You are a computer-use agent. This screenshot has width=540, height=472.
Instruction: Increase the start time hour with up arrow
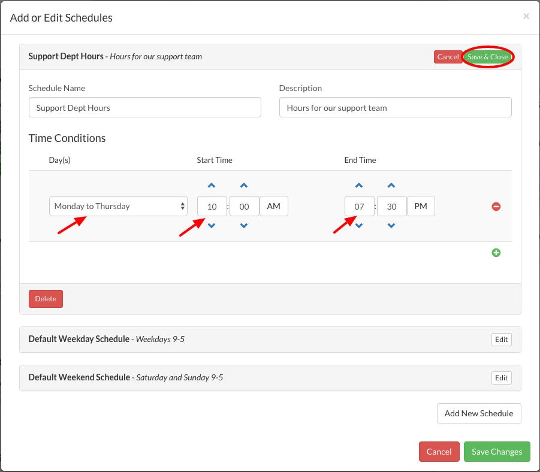[x=212, y=186]
